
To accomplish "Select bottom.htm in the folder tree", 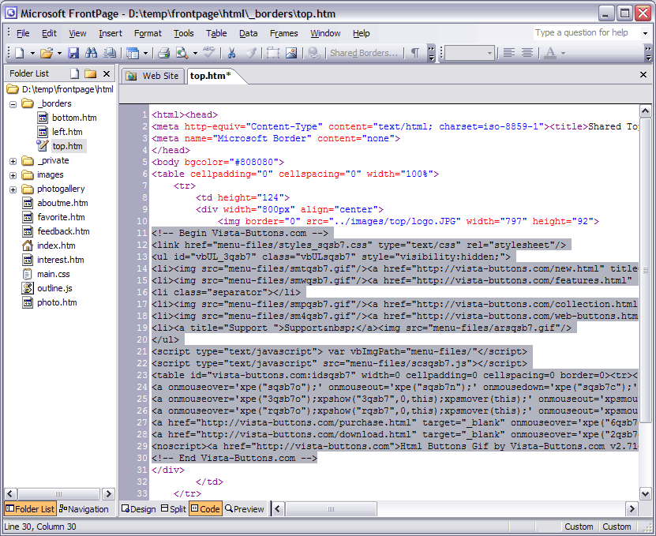I will click(x=74, y=118).
